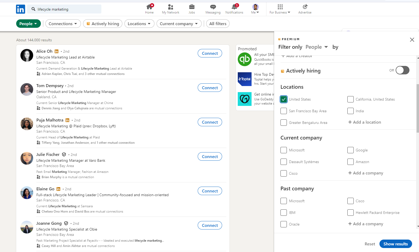Click verification shield next to Julie Fischer

coord(64,155)
